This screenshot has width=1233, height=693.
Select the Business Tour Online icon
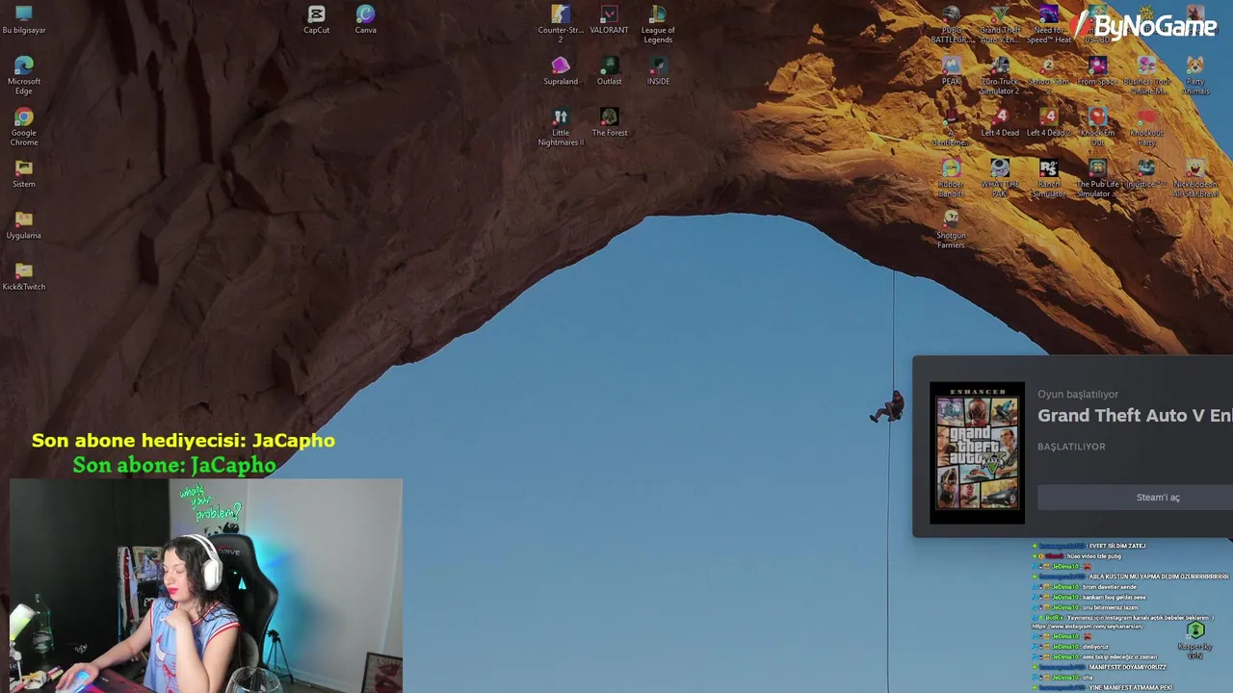[x=1146, y=75]
